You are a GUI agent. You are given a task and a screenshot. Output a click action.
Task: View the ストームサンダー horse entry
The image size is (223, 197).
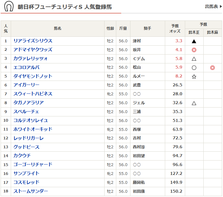coord(31,191)
